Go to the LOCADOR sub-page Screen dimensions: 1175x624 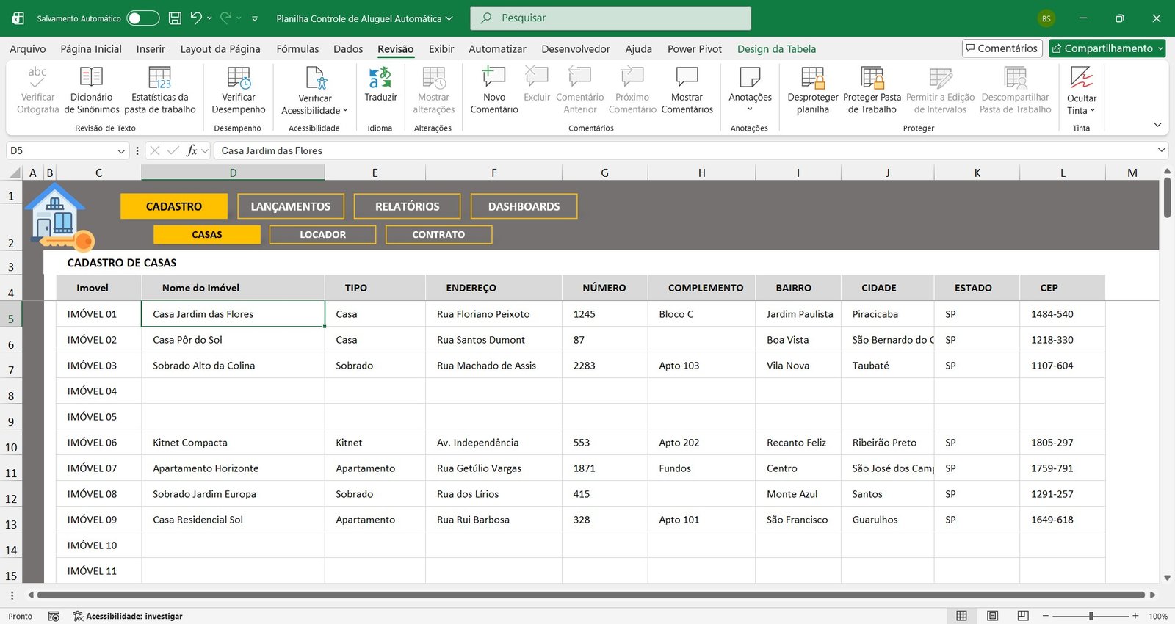(323, 234)
